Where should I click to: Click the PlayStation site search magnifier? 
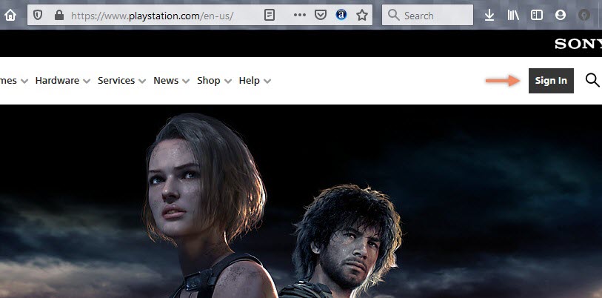(x=592, y=80)
